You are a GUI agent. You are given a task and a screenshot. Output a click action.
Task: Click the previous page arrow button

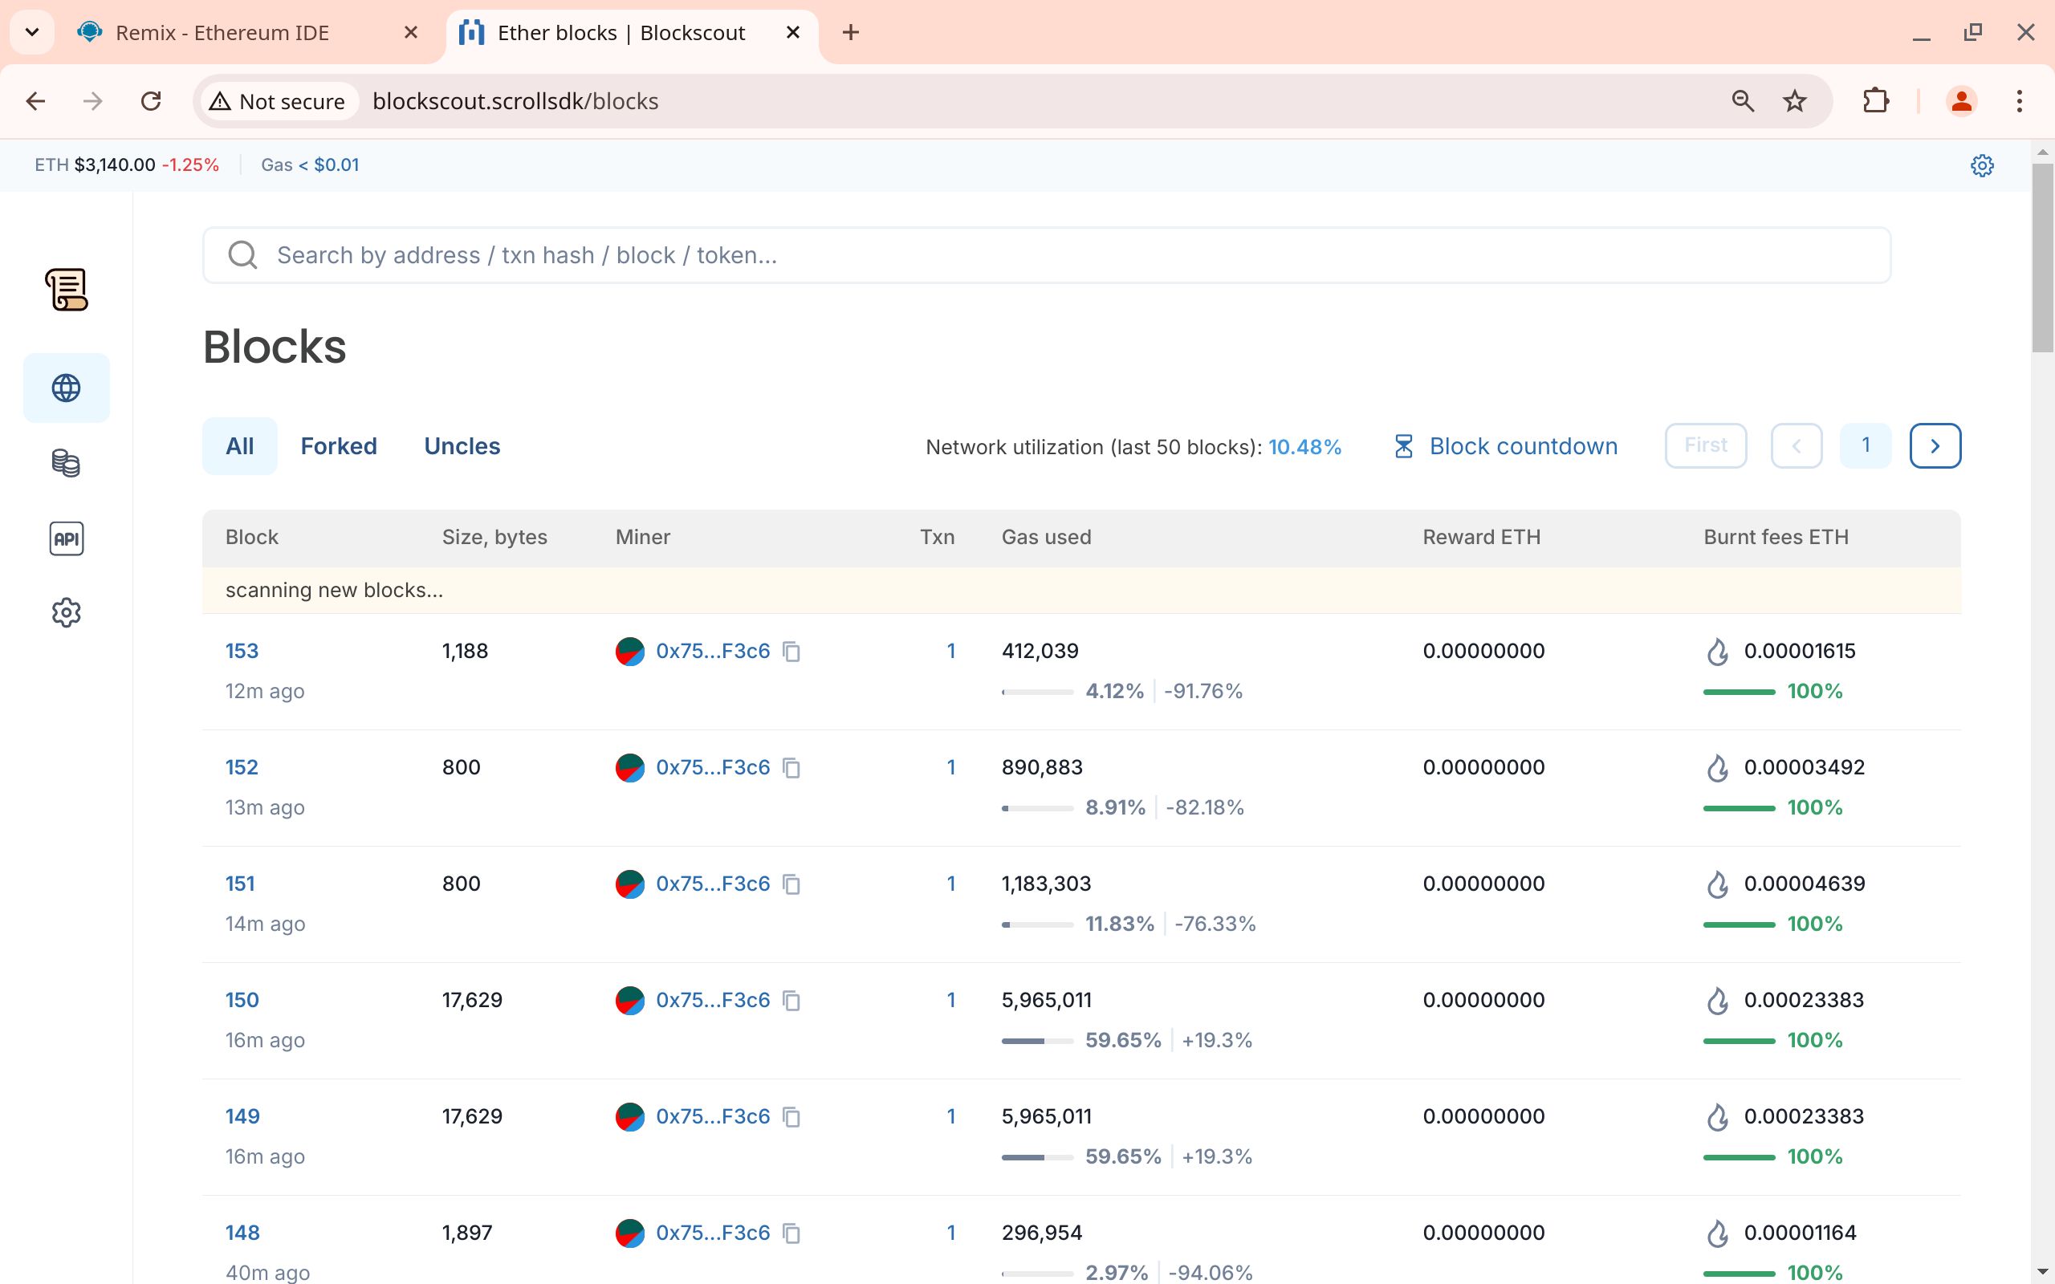1797,446
